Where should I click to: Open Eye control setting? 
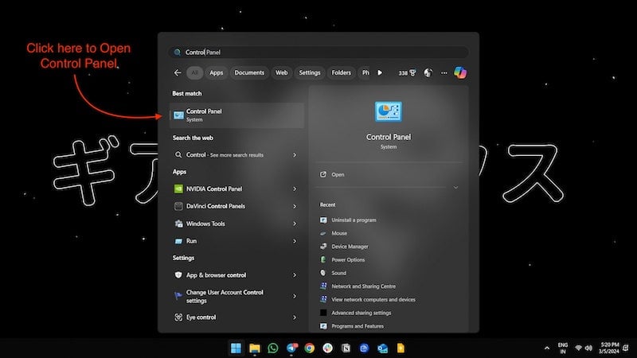[x=236, y=317]
